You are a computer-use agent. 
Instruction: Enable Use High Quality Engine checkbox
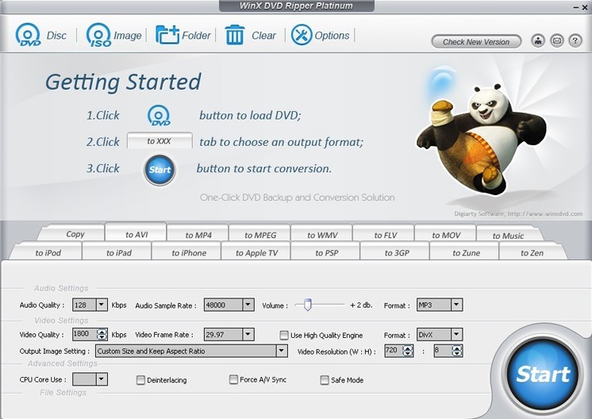click(284, 335)
